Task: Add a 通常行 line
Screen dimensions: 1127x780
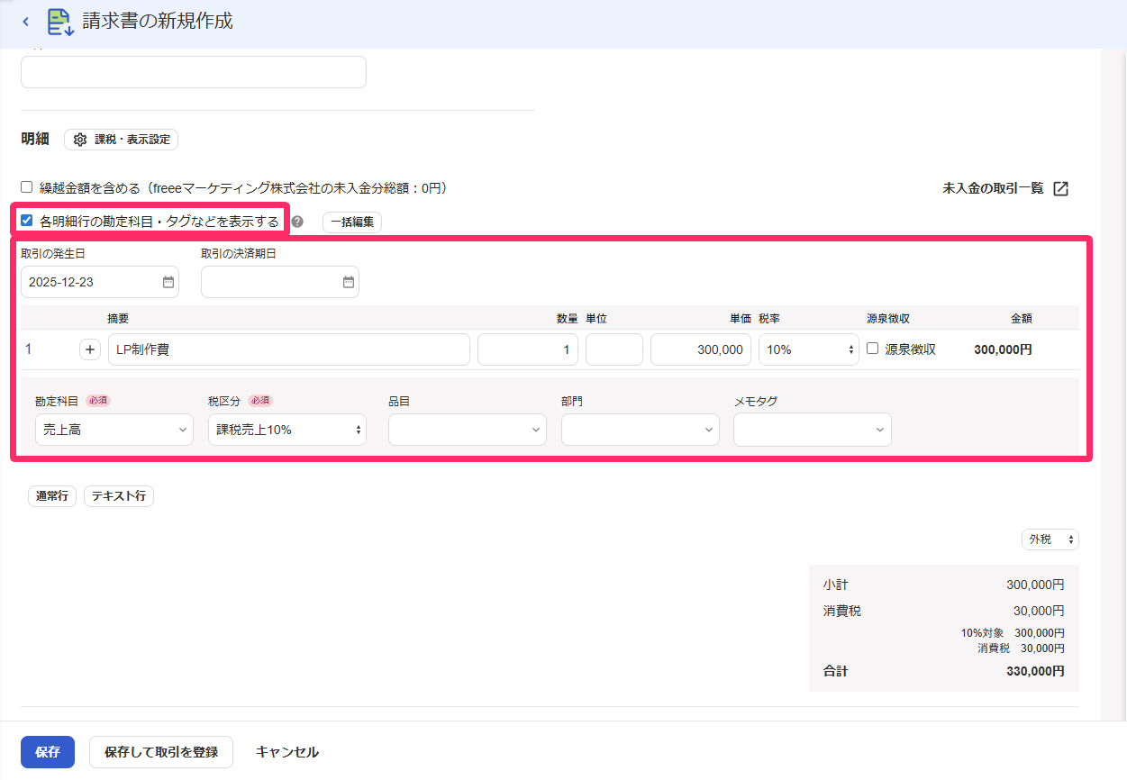Action: click(52, 496)
